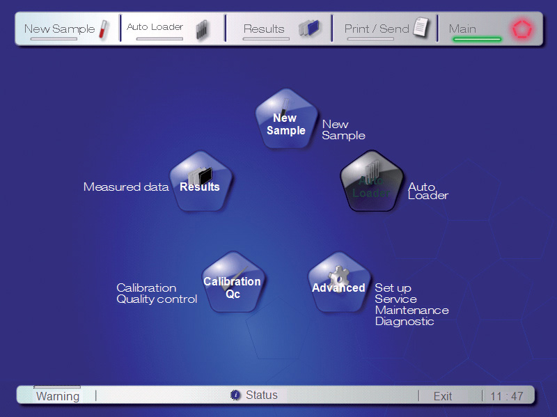This screenshot has width=557, height=417.
Task: Click the red pentagon icon in top bar
Action: point(521,29)
